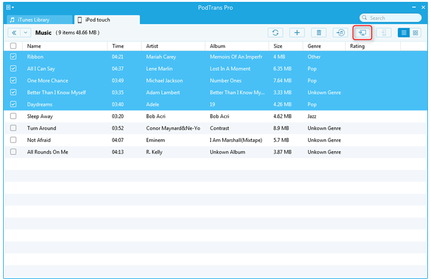This screenshot has height=280, width=431.
Task: Select the Turn Around song name
Action: [42, 128]
